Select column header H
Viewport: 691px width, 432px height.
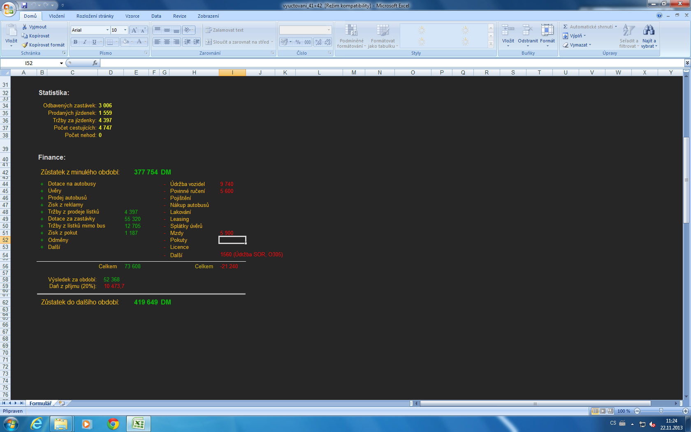tap(194, 72)
